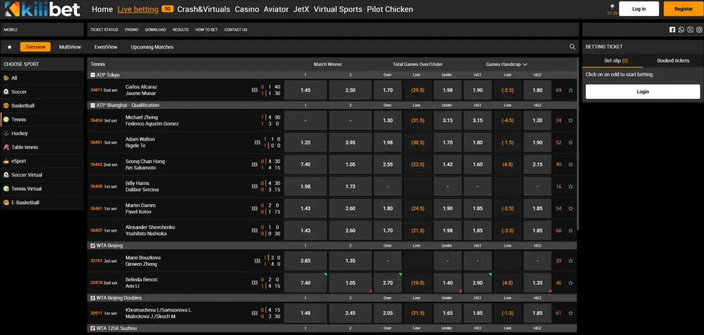This screenshot has width=704, height=335.
Task: Switch to the MultiView tab
Action: (x=70, y=47)
